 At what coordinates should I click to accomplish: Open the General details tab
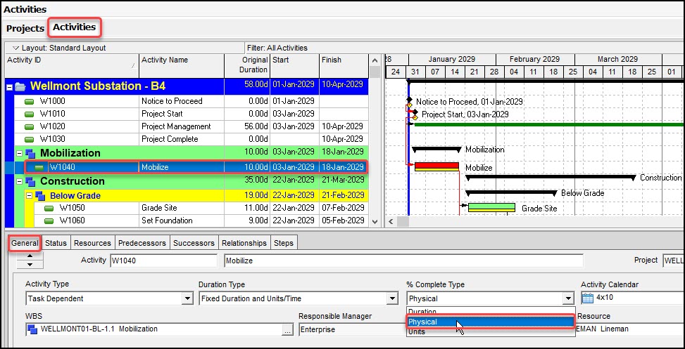(x=25, y=243)
